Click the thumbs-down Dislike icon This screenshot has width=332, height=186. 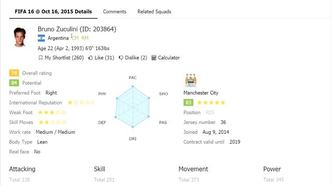[121, 58]
